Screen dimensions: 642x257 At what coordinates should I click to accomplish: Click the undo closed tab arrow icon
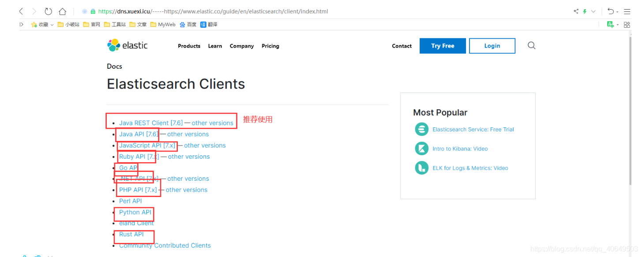611,11
